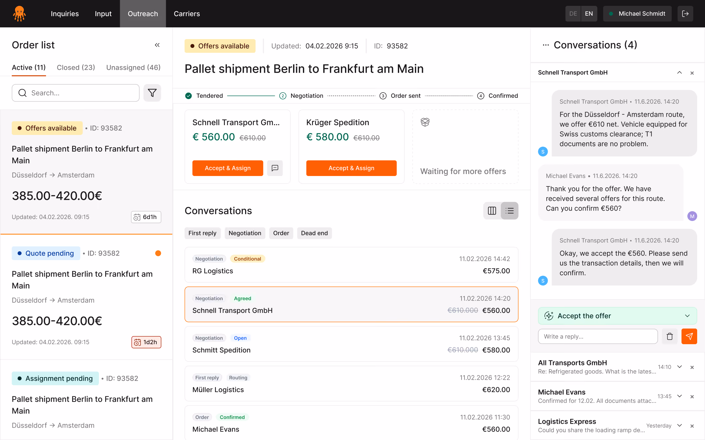Click the orange unread dot on Quote pending order
Screen dimensions: 705x440
click(x=158, y=253)
